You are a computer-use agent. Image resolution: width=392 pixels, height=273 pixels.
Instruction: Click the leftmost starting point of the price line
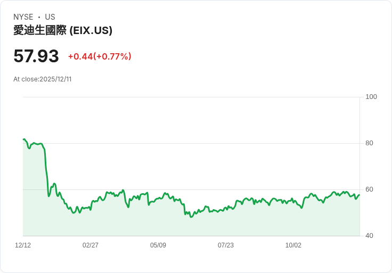point(23,139)
